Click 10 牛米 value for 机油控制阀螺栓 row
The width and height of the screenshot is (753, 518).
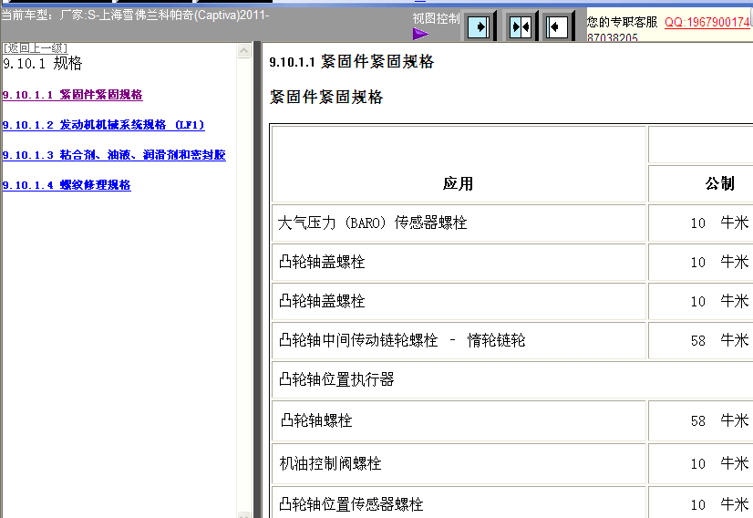(x=719, y=463)
